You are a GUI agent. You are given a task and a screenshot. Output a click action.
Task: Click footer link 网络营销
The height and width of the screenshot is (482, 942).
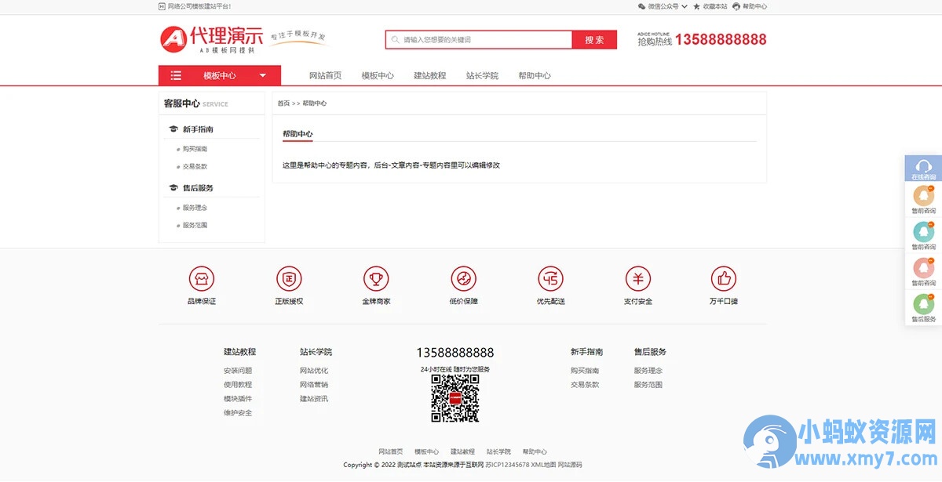click(314, 385)
